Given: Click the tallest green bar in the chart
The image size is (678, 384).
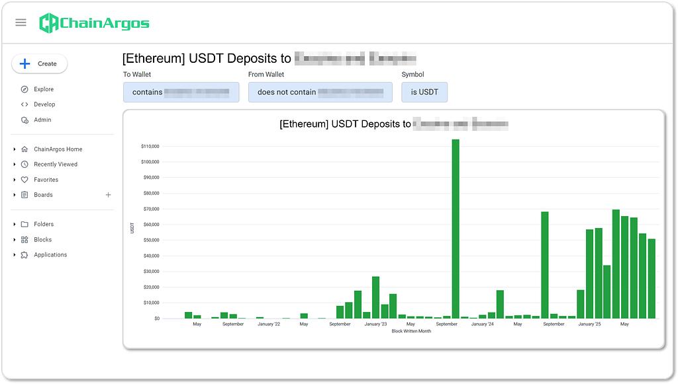Looking at the screenshot, I should (x=456, y=228).
